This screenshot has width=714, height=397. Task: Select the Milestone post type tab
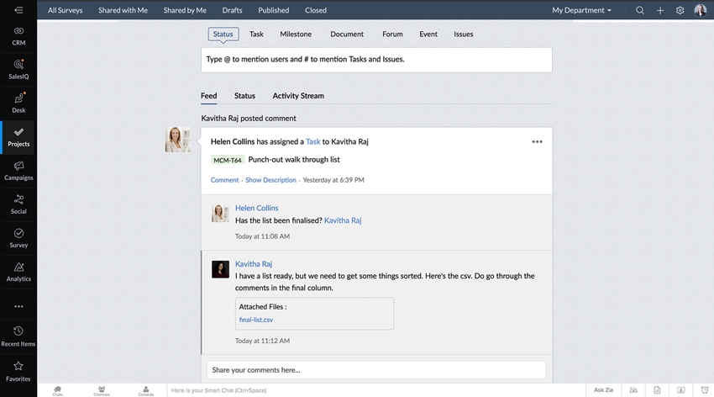pyautogui.click(x=295, y=34)
